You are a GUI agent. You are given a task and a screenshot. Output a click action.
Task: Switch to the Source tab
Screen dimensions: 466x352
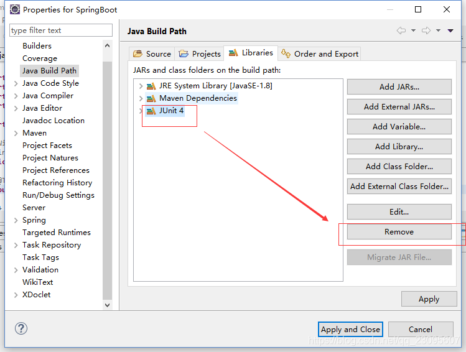tap(152, 53)
